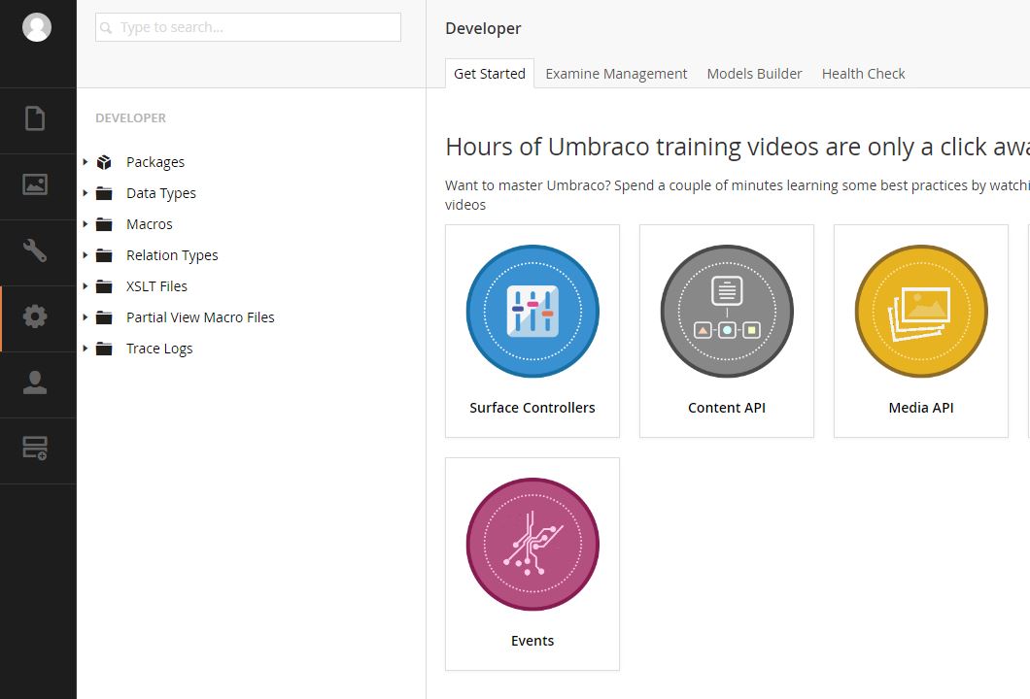Expand the XSLT Files folder arrow
This screenshot has height=699, width=1030.
tap(86, 286)
